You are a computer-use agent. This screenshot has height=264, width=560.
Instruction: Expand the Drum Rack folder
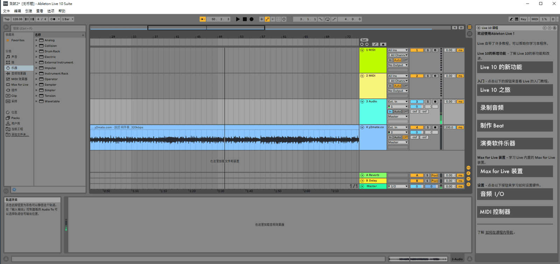click(x=36, y=51)
